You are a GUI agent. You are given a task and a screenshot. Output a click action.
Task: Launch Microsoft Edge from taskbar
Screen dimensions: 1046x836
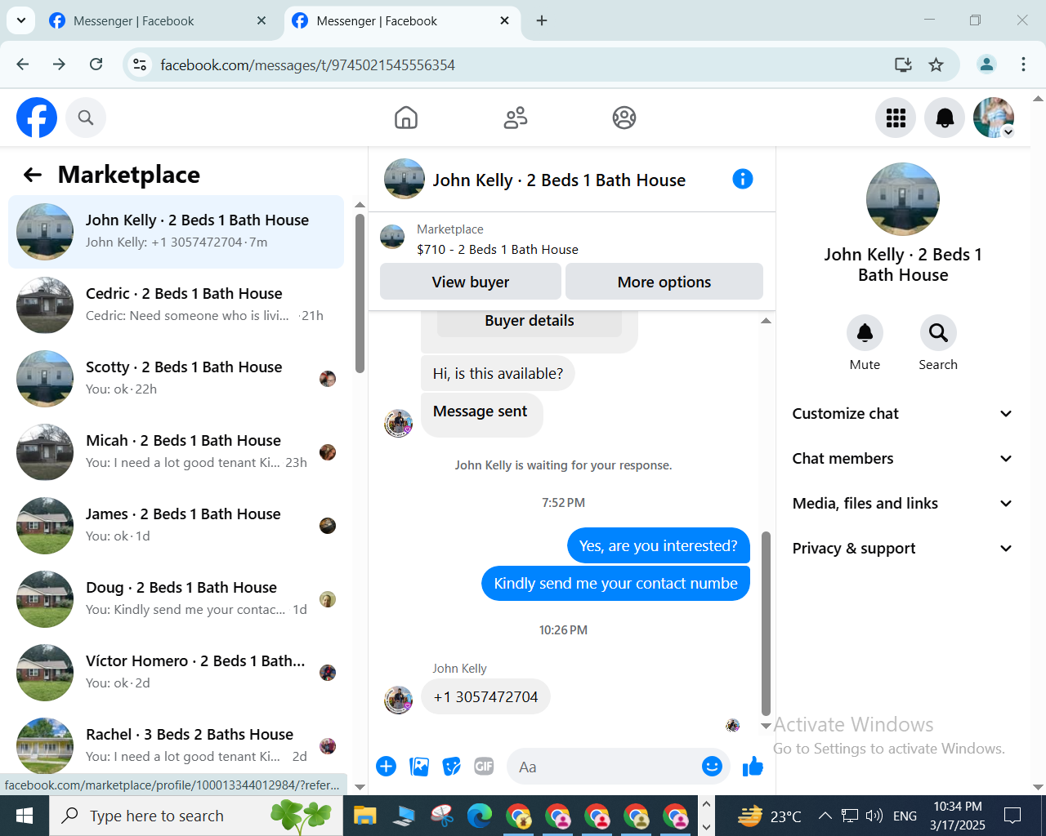(480, 816)
